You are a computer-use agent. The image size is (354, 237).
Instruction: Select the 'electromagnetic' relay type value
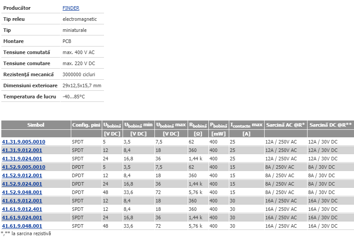pyautogui.click(x=80, y=19)
